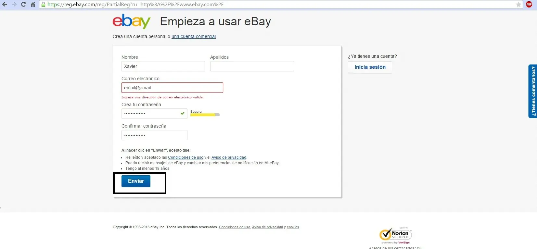This screenshot has width=537, height=249.
Task: Click the Crea tu contraseña field
Action: (x=154, y=114)
